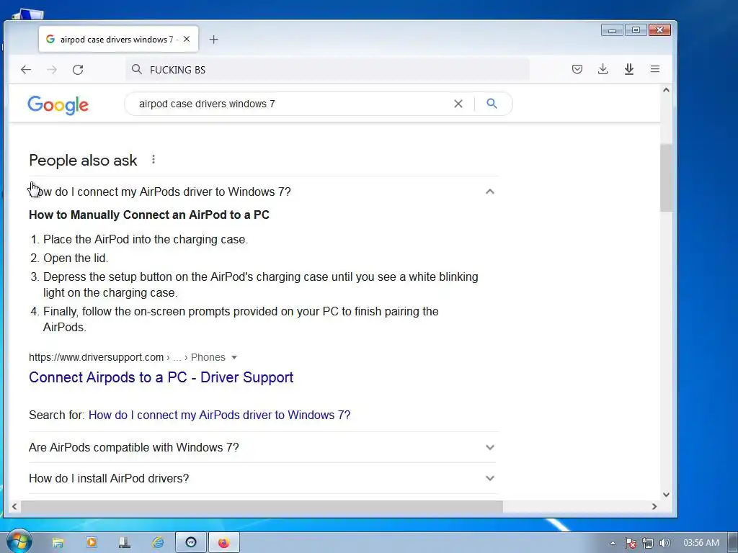Open the Firefox downloads panel arrow
This screenshot has height=553, width=738.
click(603, 69)
